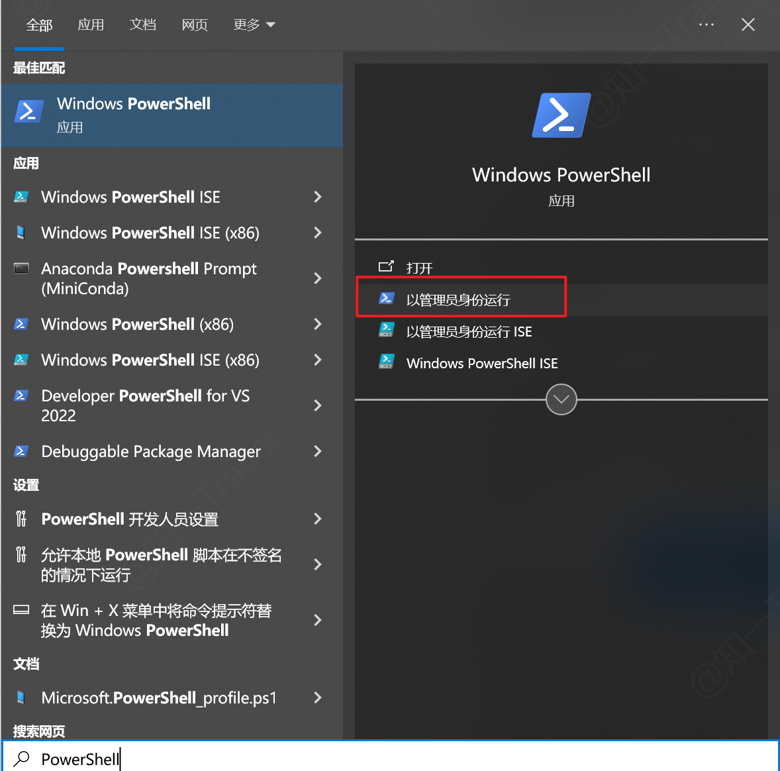The height and width of the screenshot is (771, 780).
Task: Click the search magnifier icon
Action: [x=21, y=758]
